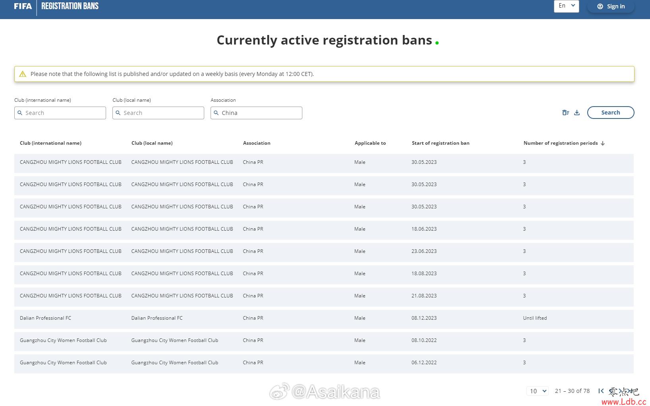Click periods value 3 in 08.10.2022 row
650x406 pixels.
(524, 340)
